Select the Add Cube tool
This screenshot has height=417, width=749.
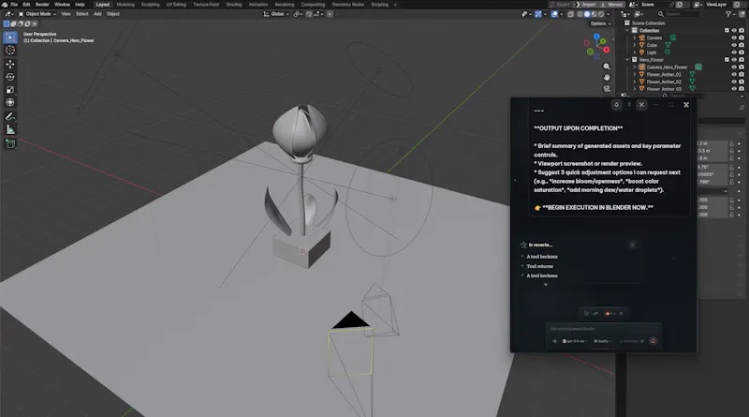coord(10,144)
